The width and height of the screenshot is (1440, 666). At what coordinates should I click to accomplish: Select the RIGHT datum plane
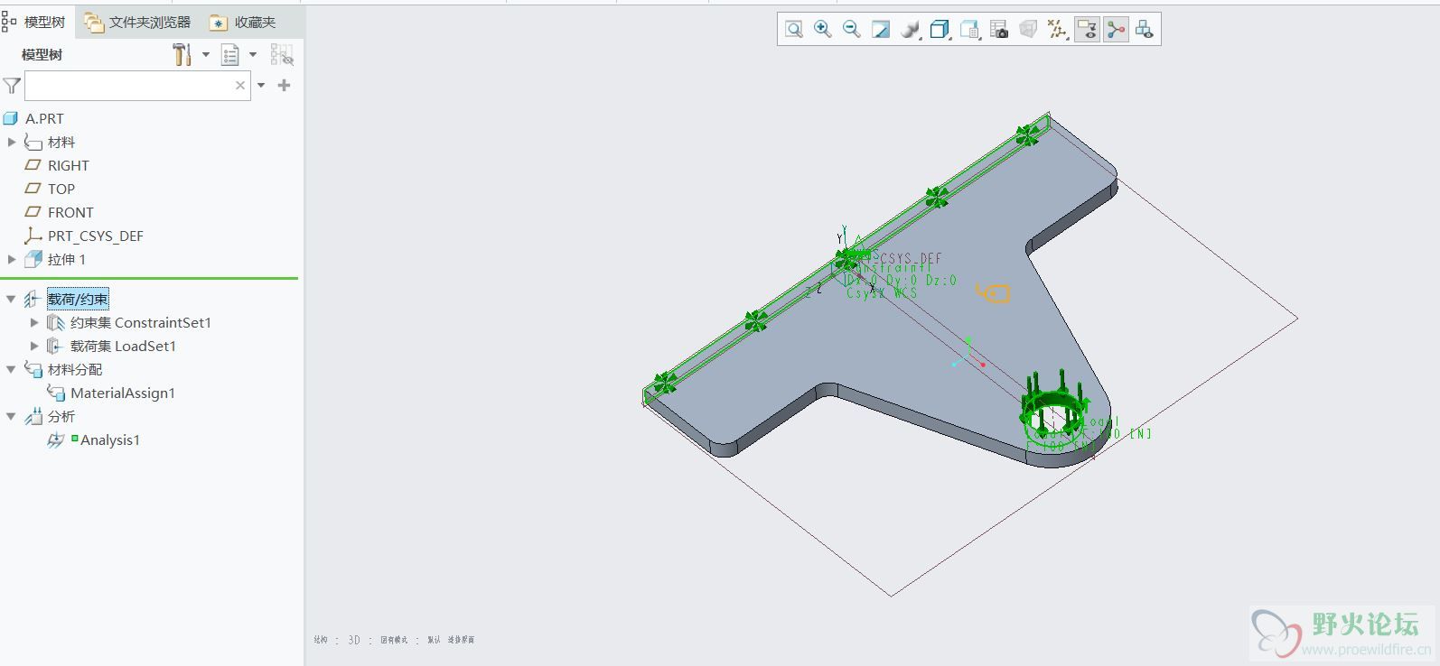point(69,165)
